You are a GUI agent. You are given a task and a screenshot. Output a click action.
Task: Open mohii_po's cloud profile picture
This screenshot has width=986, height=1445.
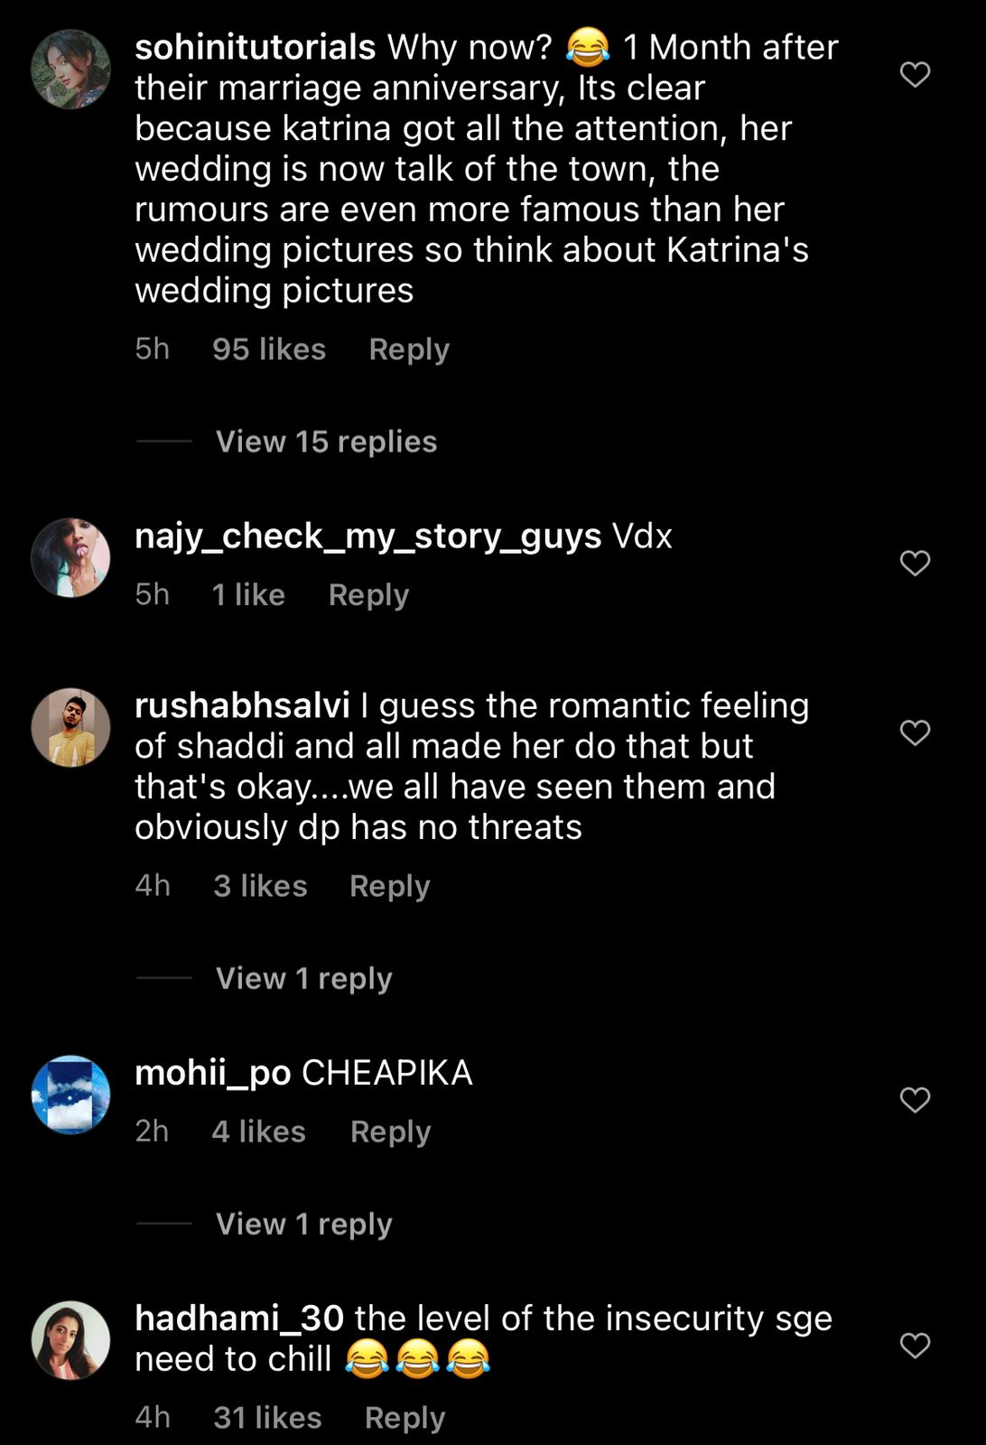(x=70, y=1095)
